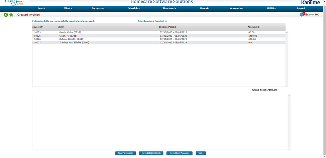The width and height of the screenshot is (326, 158).
Task: Open the Caregivers menu
Action: 98,8
